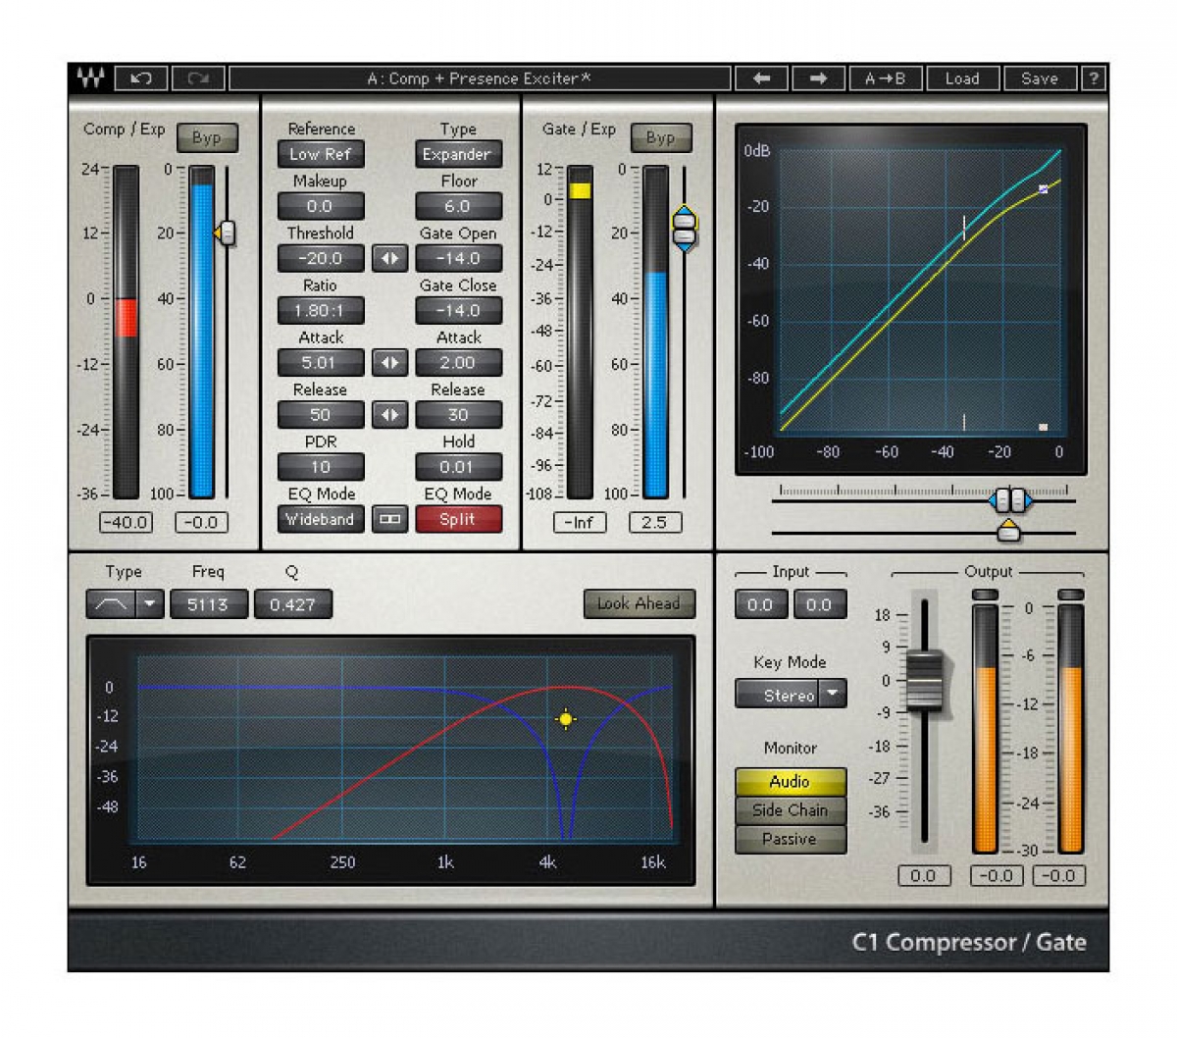
Task: Click link arrows between the Attack fields
Action: (x=389, y=362)
